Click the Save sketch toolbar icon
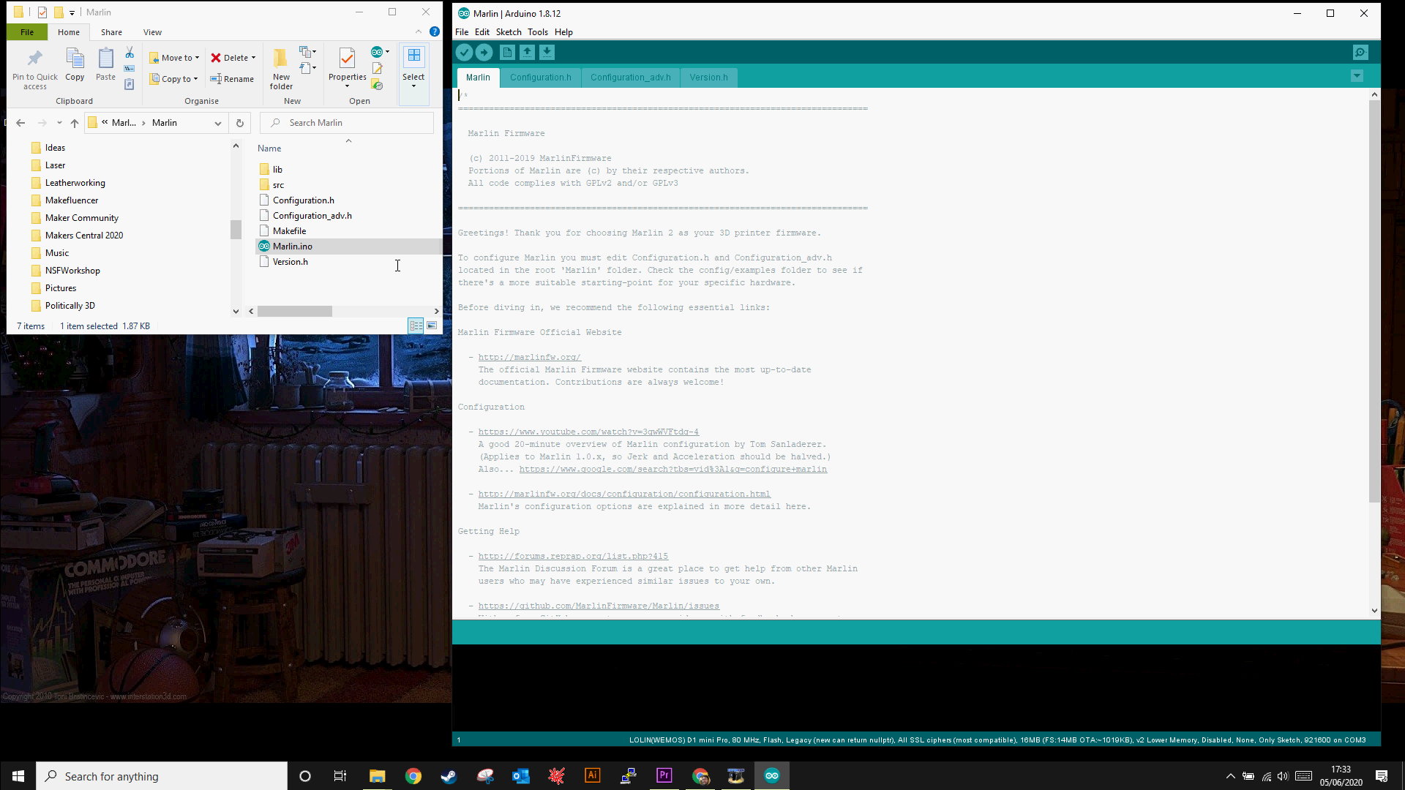Screen dimensions: 1405x790 (x=547, y=52)
